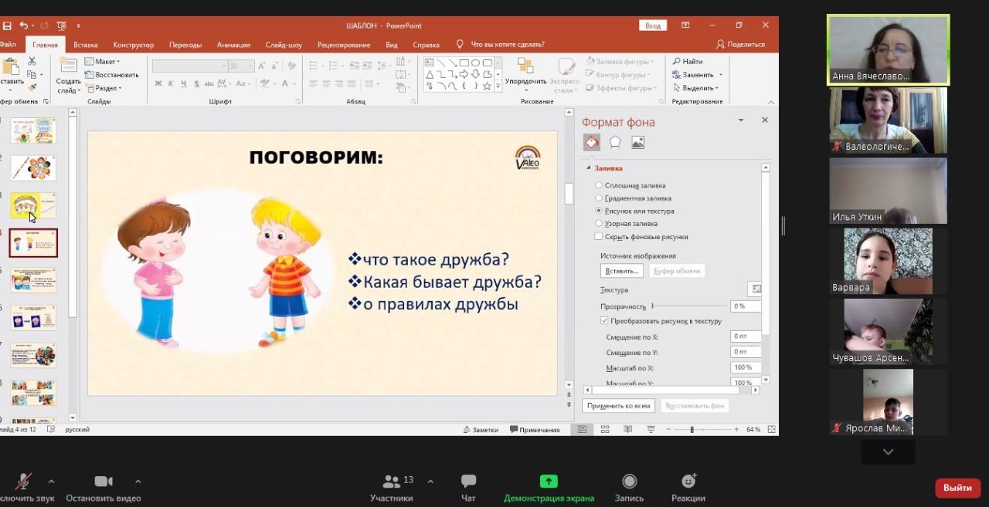
Task: Undo the last action in PowerPoint
Action: tap(24, 25)
